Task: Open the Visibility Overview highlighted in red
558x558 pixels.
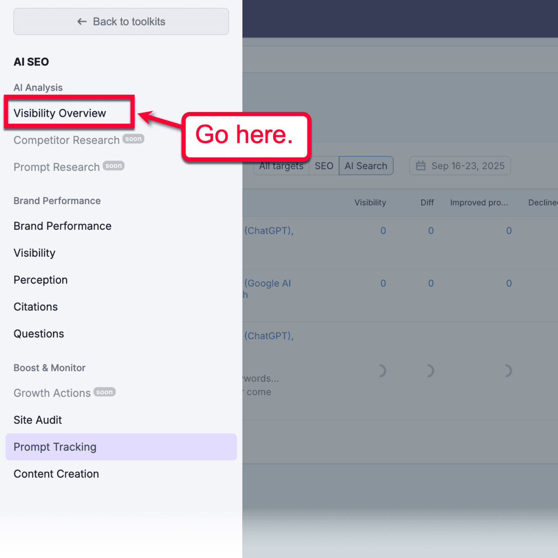Action: (60, 113)
